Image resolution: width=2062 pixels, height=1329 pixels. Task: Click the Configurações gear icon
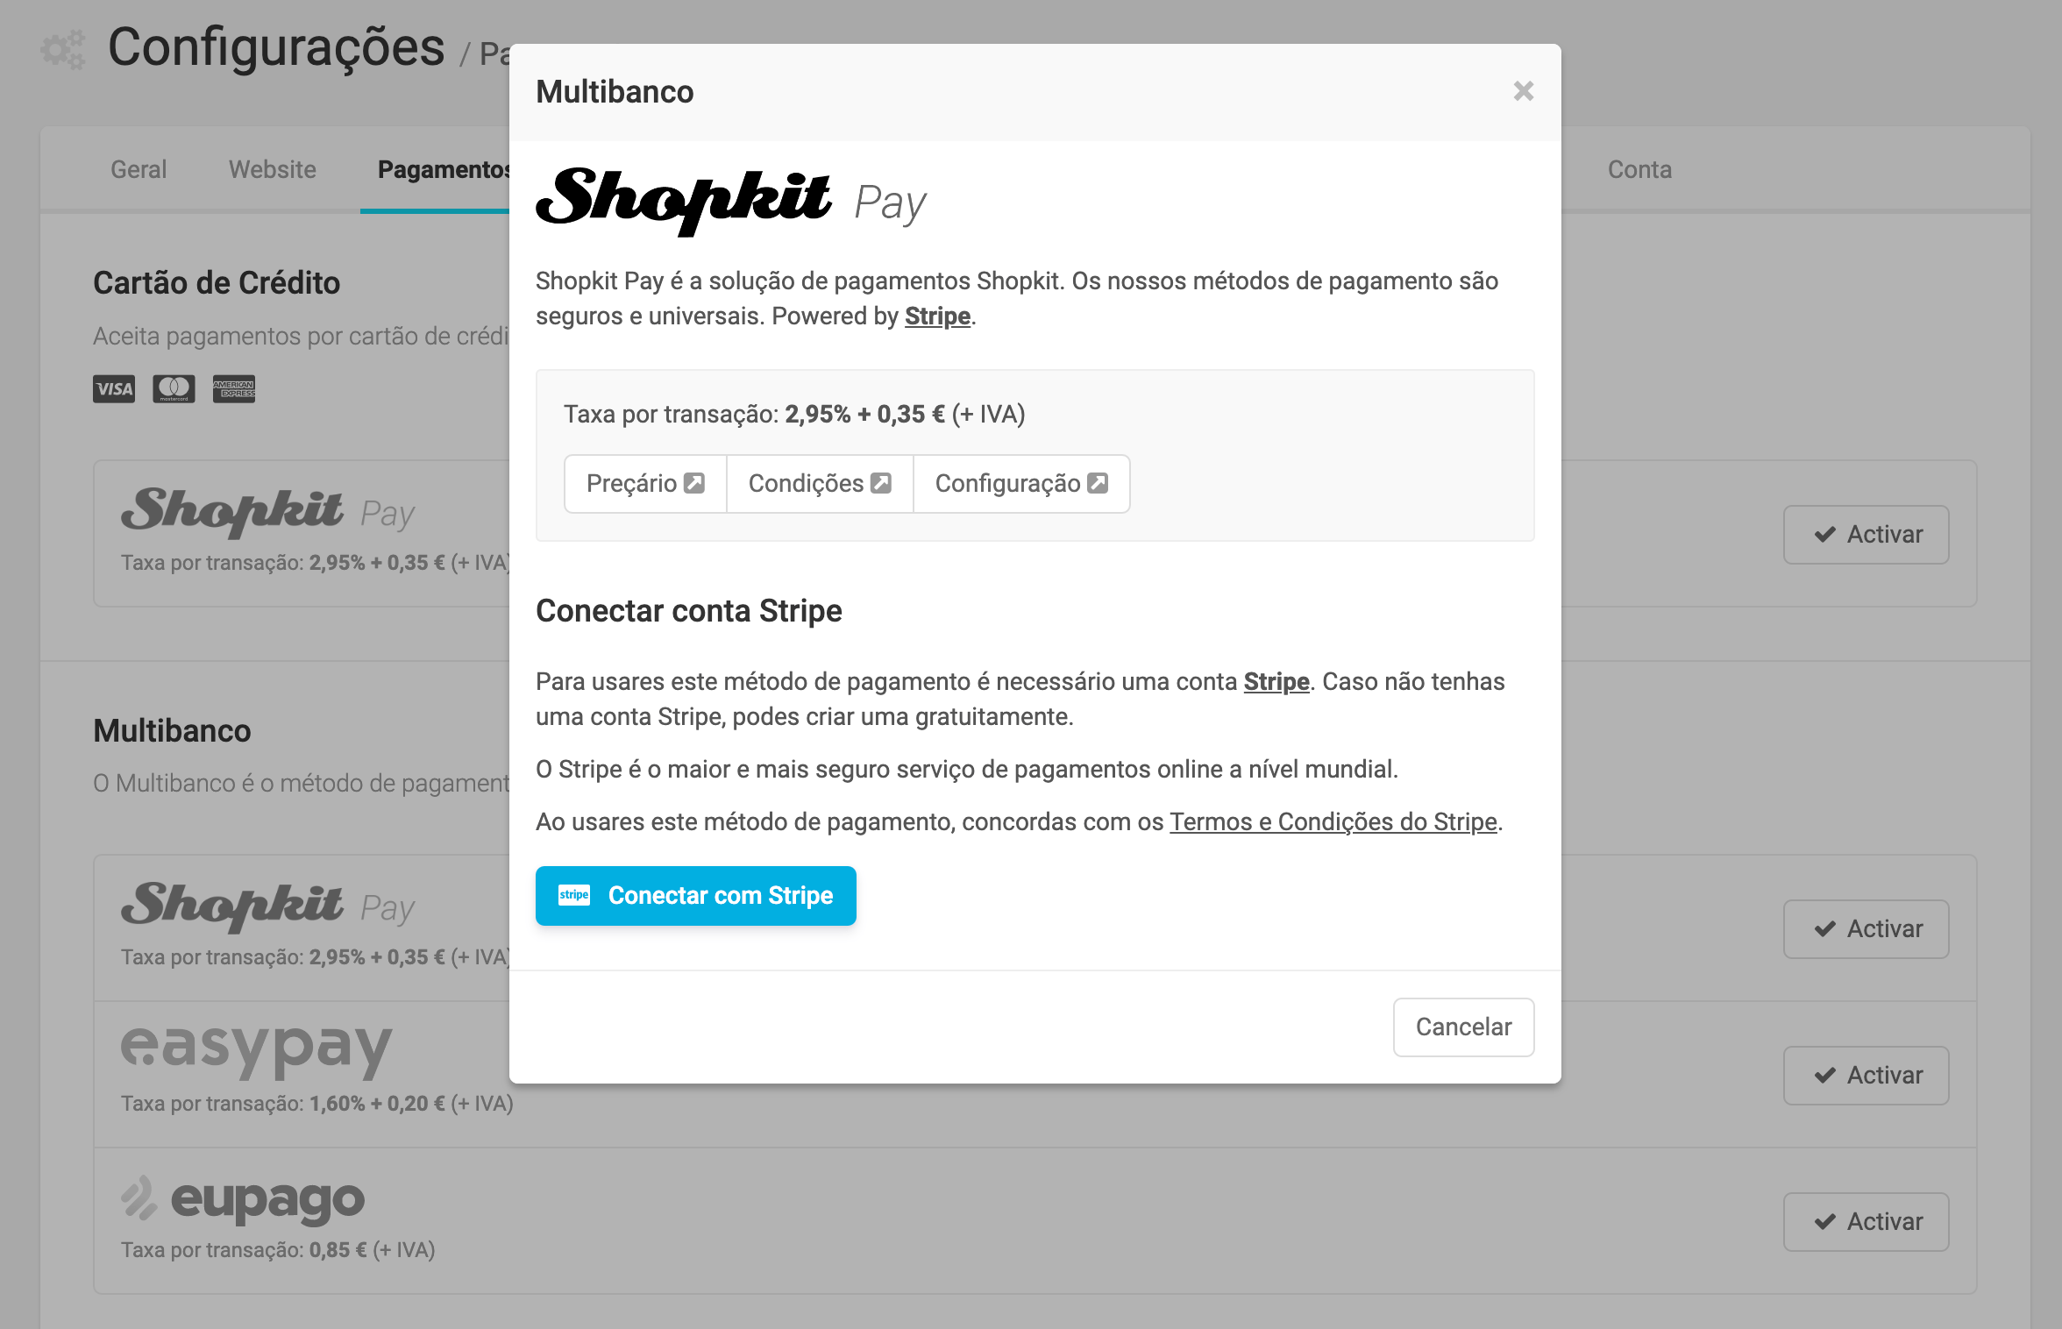[x=63, y=49]
